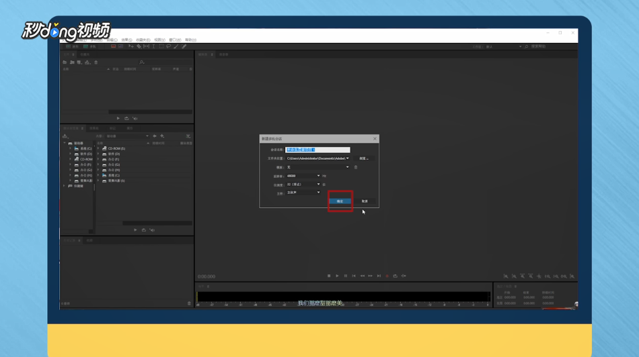
Task: Toggle Spectral Frequency Display button
Action: click(113, 46)
